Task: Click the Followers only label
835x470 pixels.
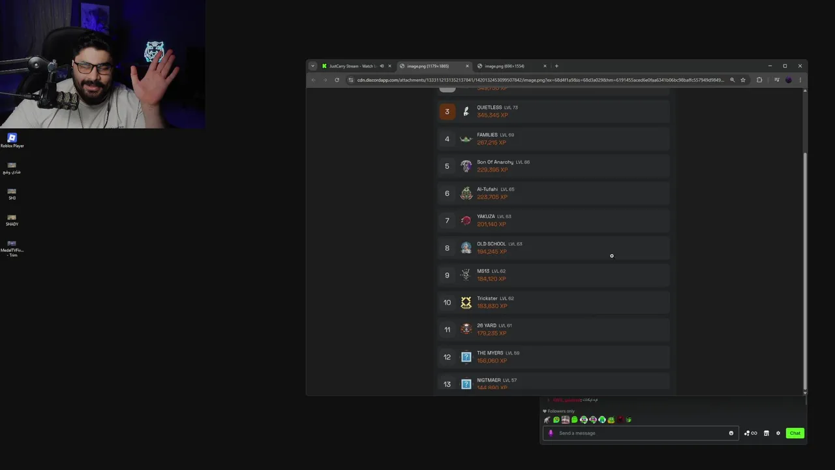Action: pos(561,411)
